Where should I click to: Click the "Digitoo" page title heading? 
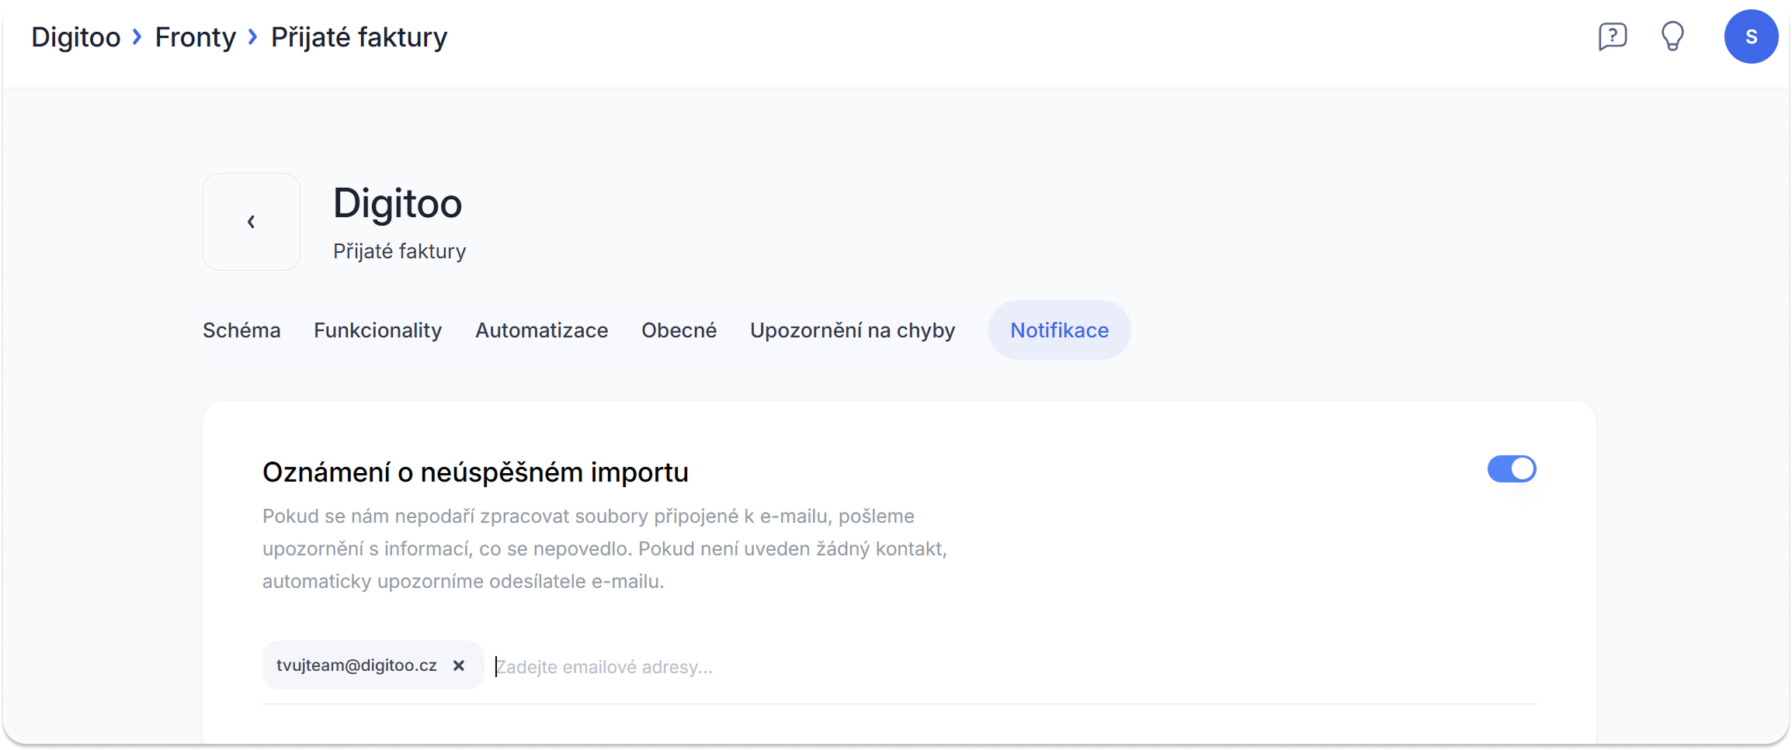[x=398, y=203]
